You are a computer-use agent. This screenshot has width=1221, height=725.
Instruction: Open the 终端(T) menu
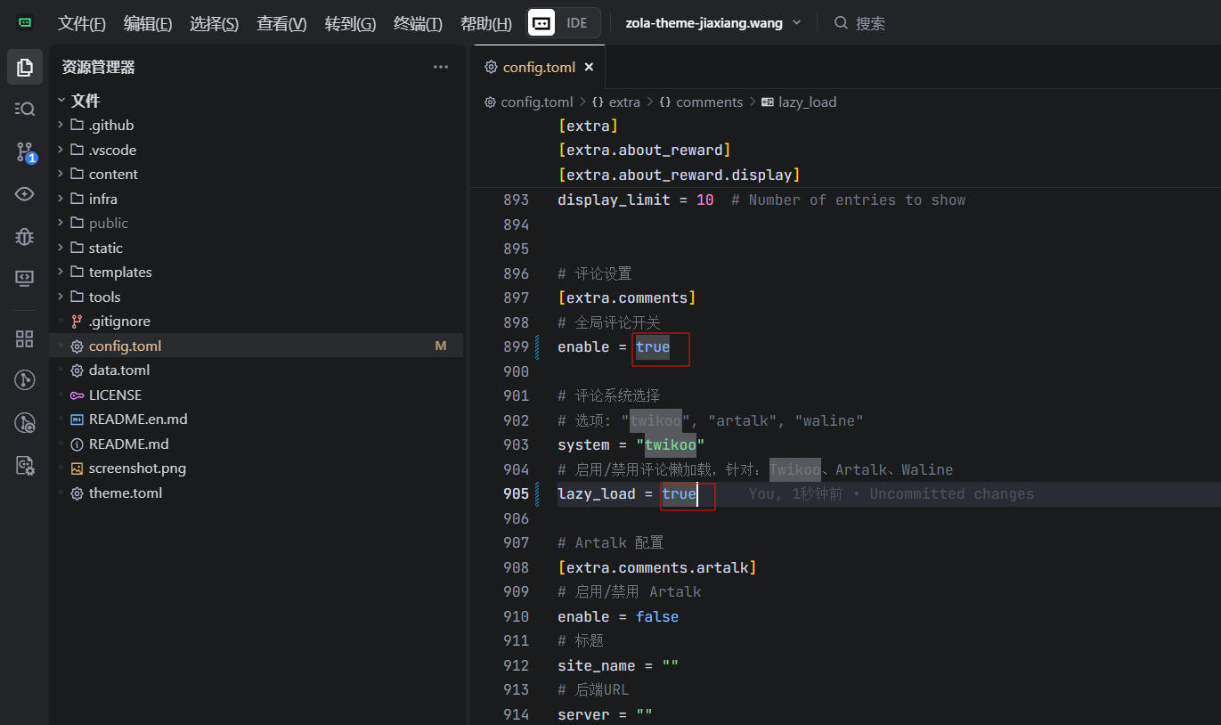[x=418, y=24]
